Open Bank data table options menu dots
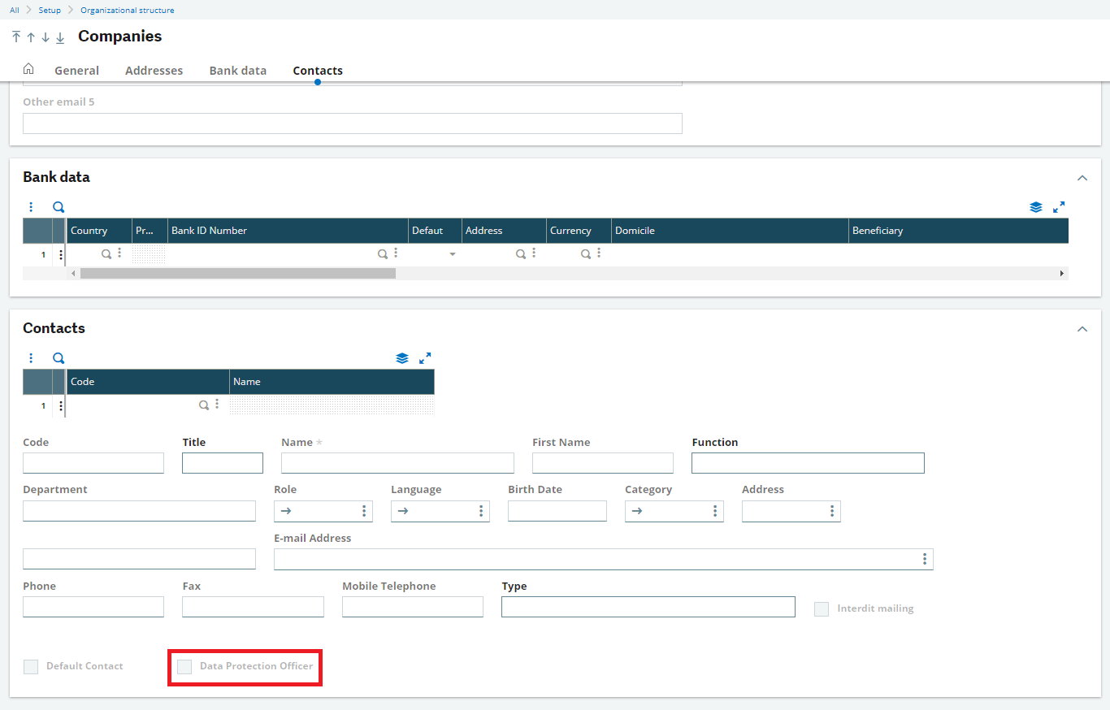The height and width of the screenshot is (710, 1110). tap(31, 207)
